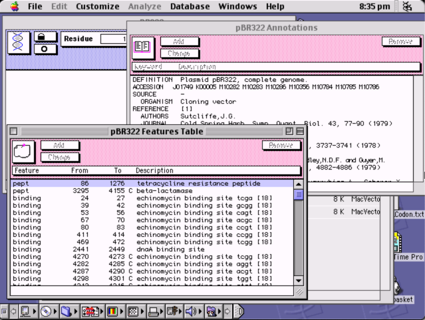Open the sound volume control strip module
This screenshot has width=425, height=320.
192,311
